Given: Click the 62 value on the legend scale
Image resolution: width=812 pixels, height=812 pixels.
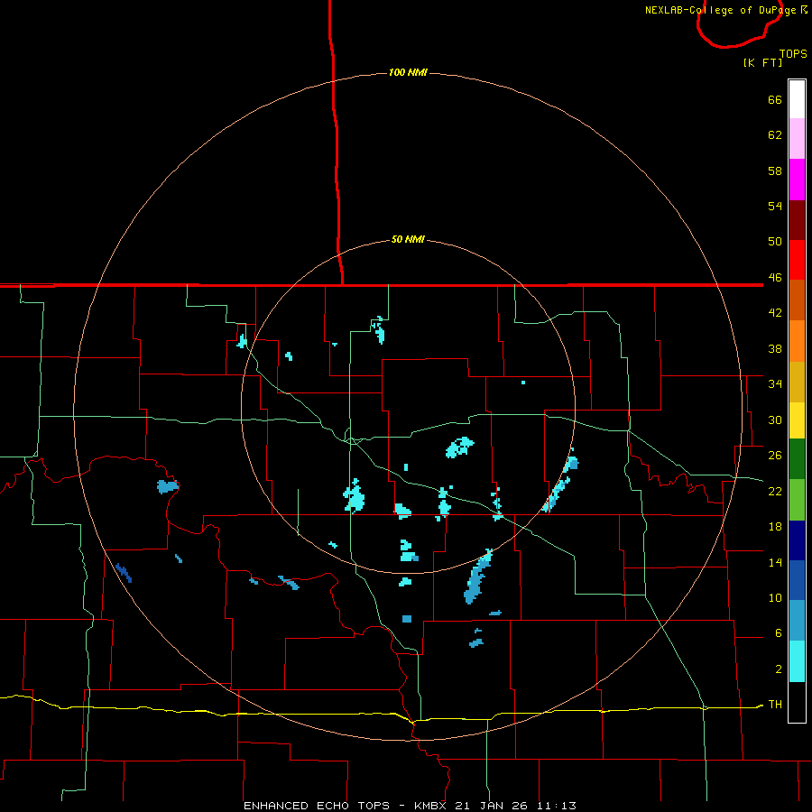Looking at the screenshot, I should (775, 135).
